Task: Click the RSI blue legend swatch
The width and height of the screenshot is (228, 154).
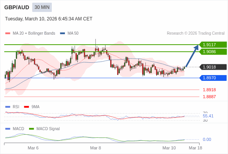Action: [8, 107]
